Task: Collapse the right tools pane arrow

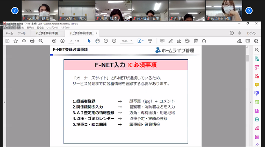Action: click(251, 102)
